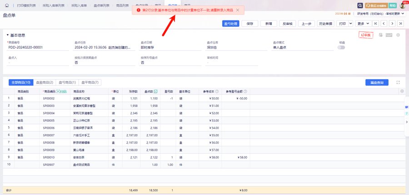Open table column settings gear
The image size is (409, 195).
tap(402, 91)
